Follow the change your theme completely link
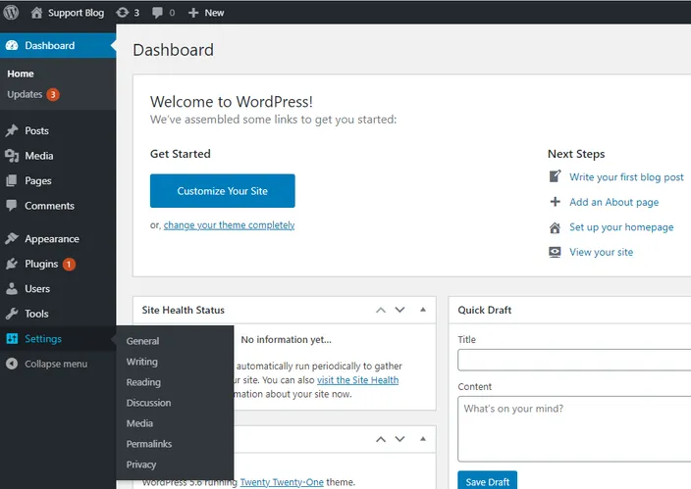Viewport: 691px width, 489px height. pos(229,225)
